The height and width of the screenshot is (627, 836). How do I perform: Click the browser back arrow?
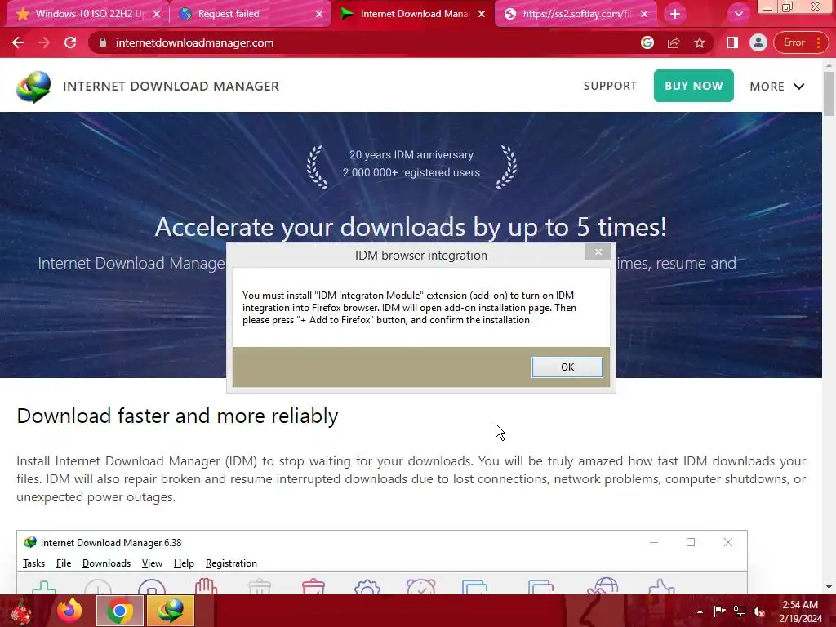18,42
